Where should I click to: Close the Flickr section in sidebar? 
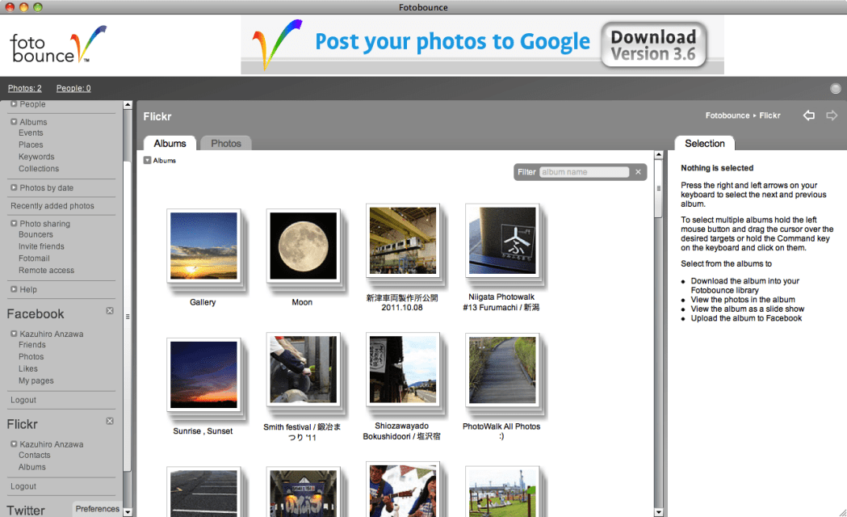click(110, 421)
